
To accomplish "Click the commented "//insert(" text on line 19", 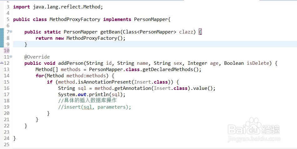I will [x=71, y=107].
